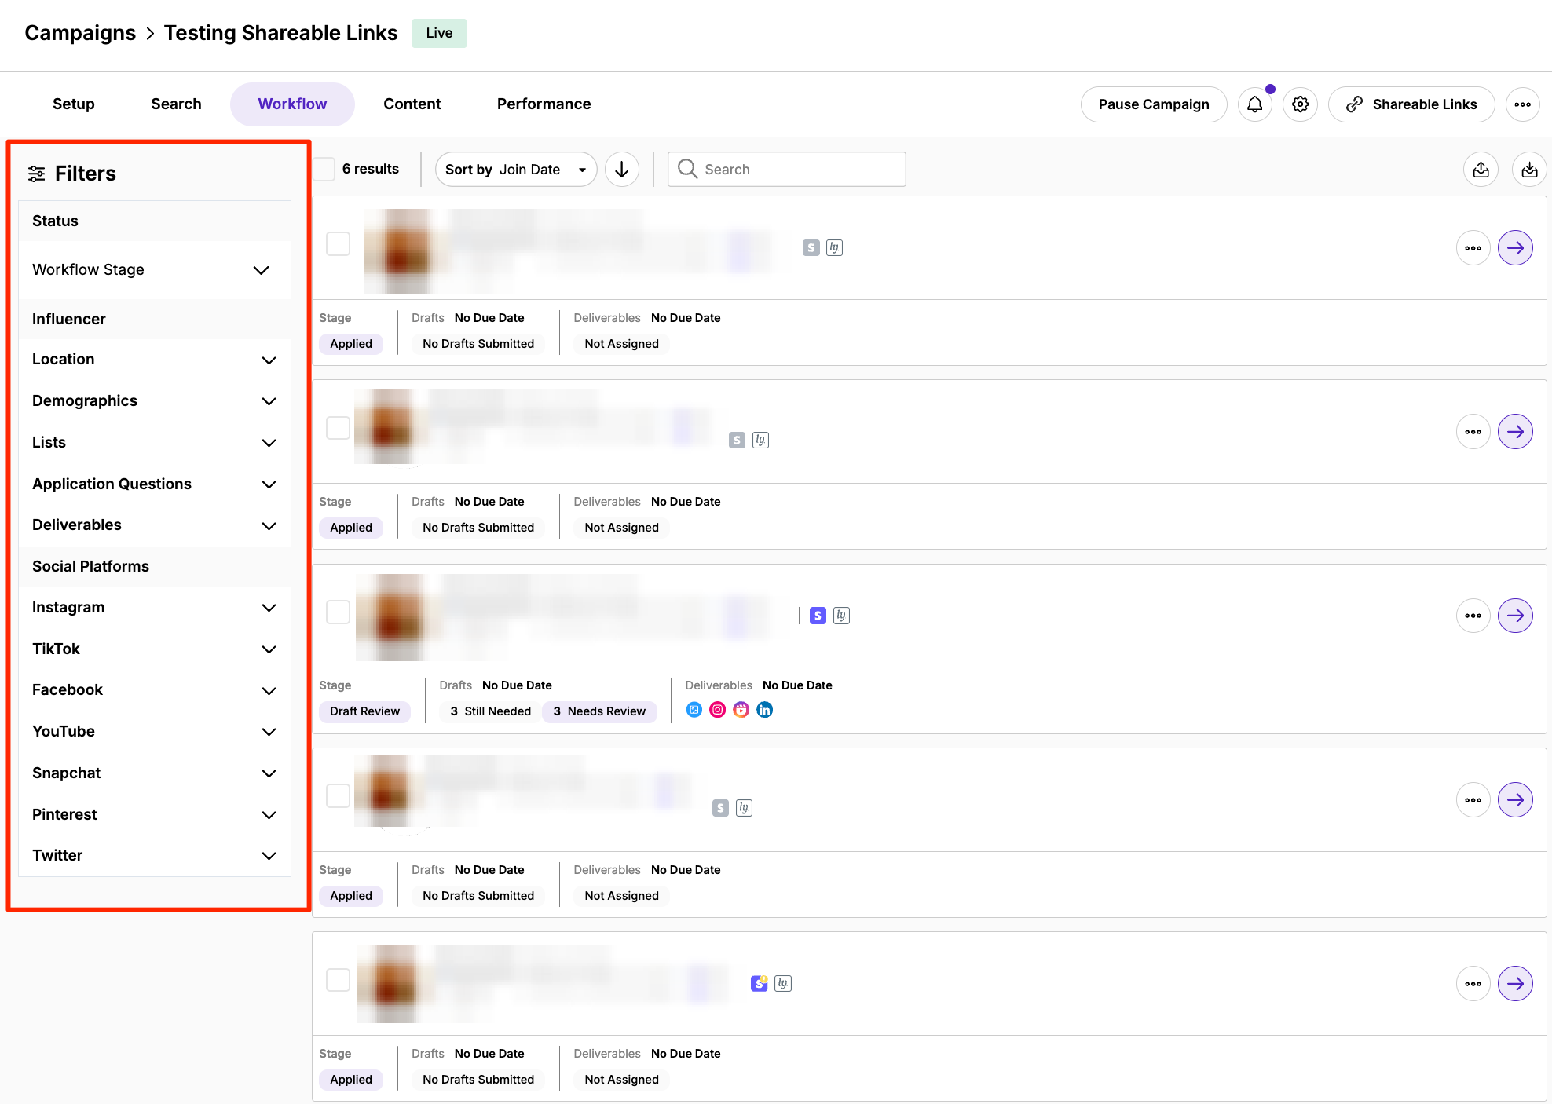Click the Pause Campaign button
The height and width of the screenshot is (1104, 1552).
click(1153, 104)
